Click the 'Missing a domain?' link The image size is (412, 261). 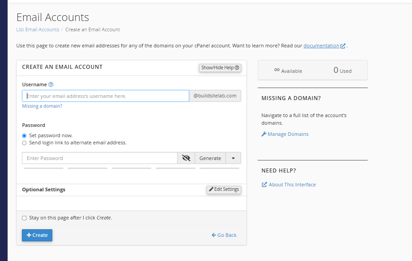point(42,106)
